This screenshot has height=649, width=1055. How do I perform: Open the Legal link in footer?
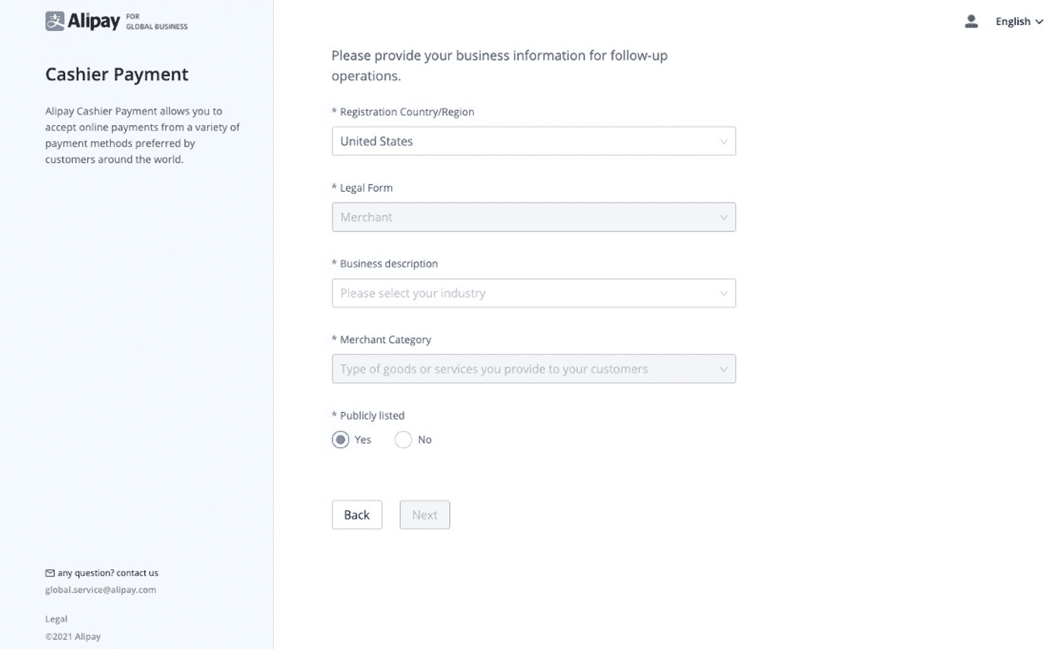(57, 619)
